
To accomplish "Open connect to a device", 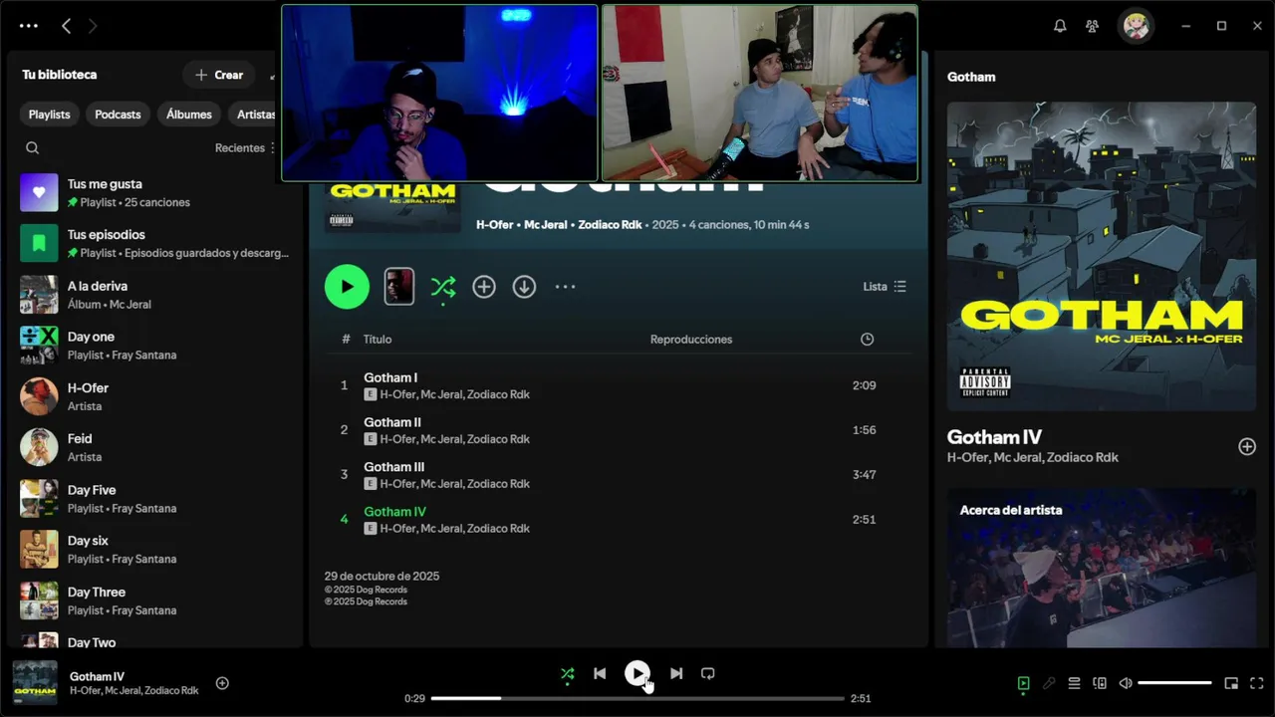I will (x=1100, y=683).
